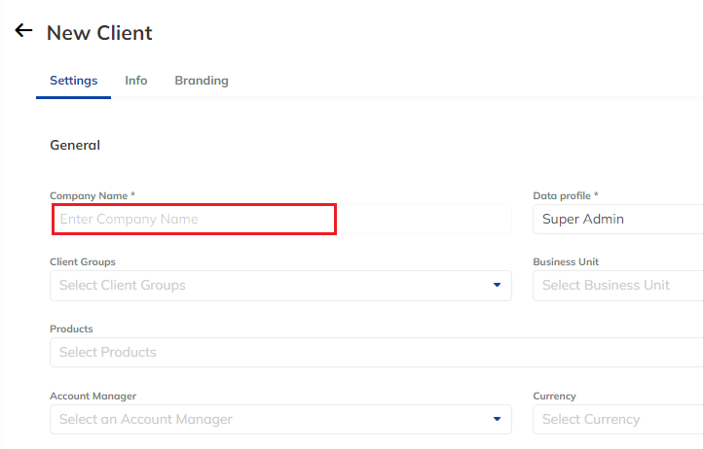The image size is (703, 449).
Task: Click the General section heading
Action: pyautogui.click(x=75, y=145)
